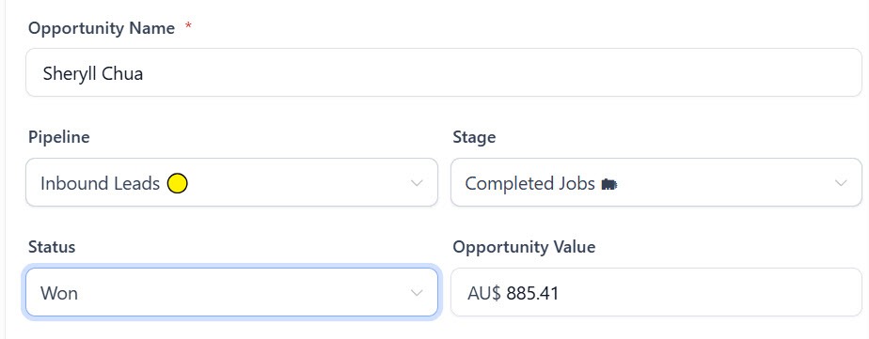Viewport: 869px width, 339px height.
Task: Focus the Opportunity Value input field
Action: pyautogui.click(x=656, y=293)
